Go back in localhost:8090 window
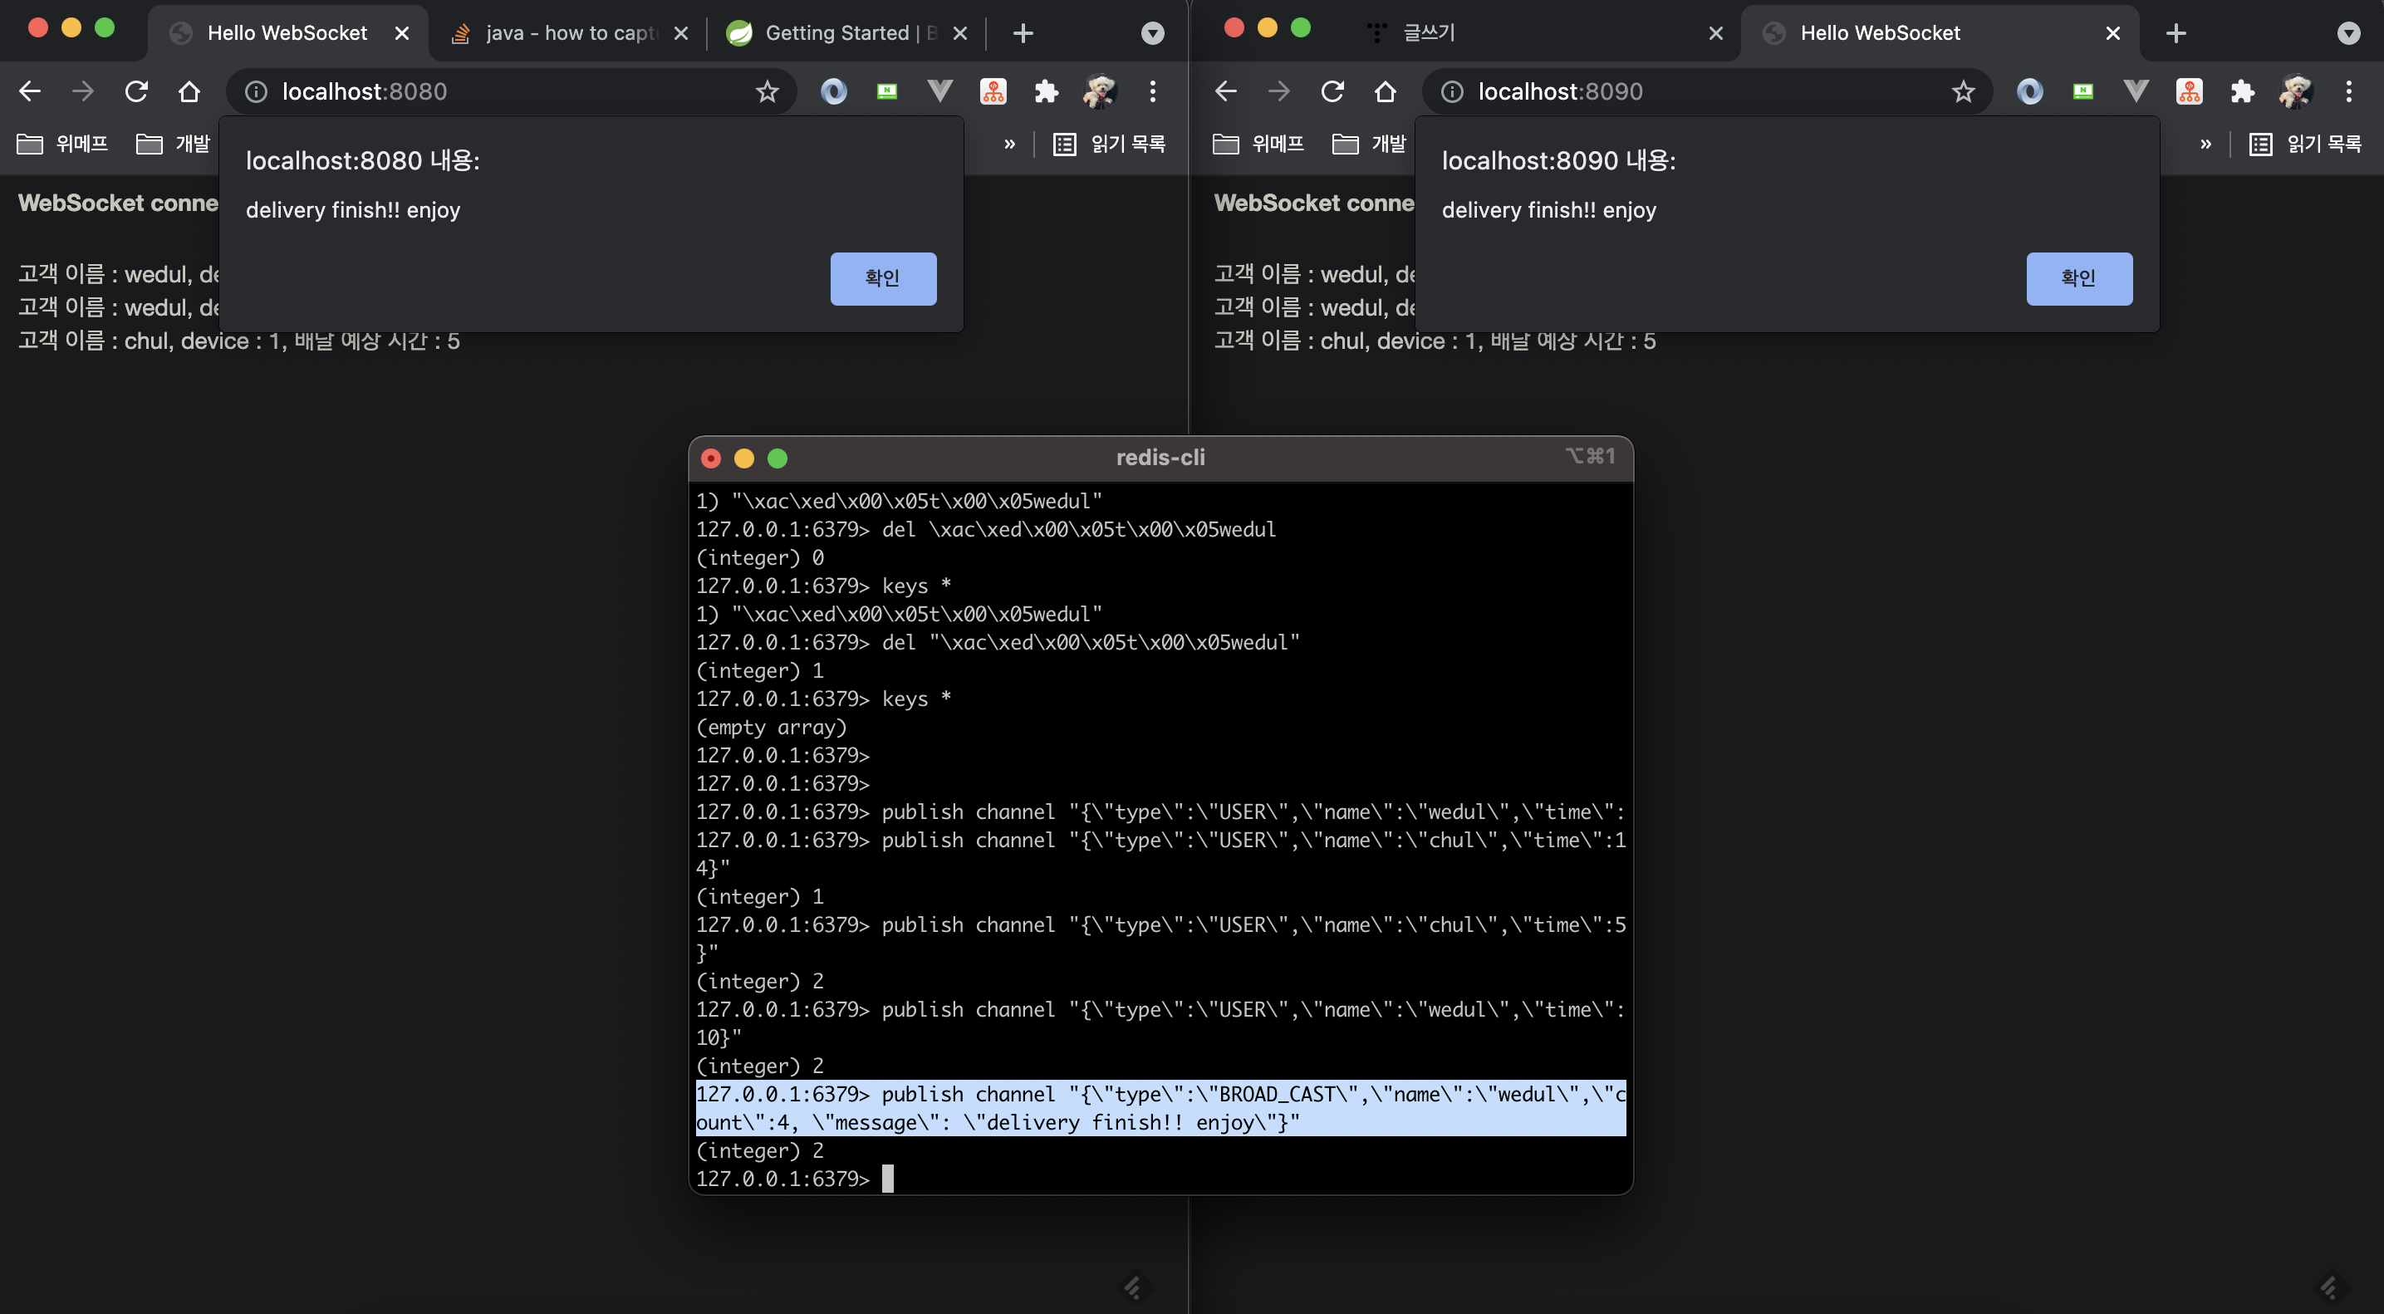Viewport: 2384px width, 1314px height. coord(1225,91)
